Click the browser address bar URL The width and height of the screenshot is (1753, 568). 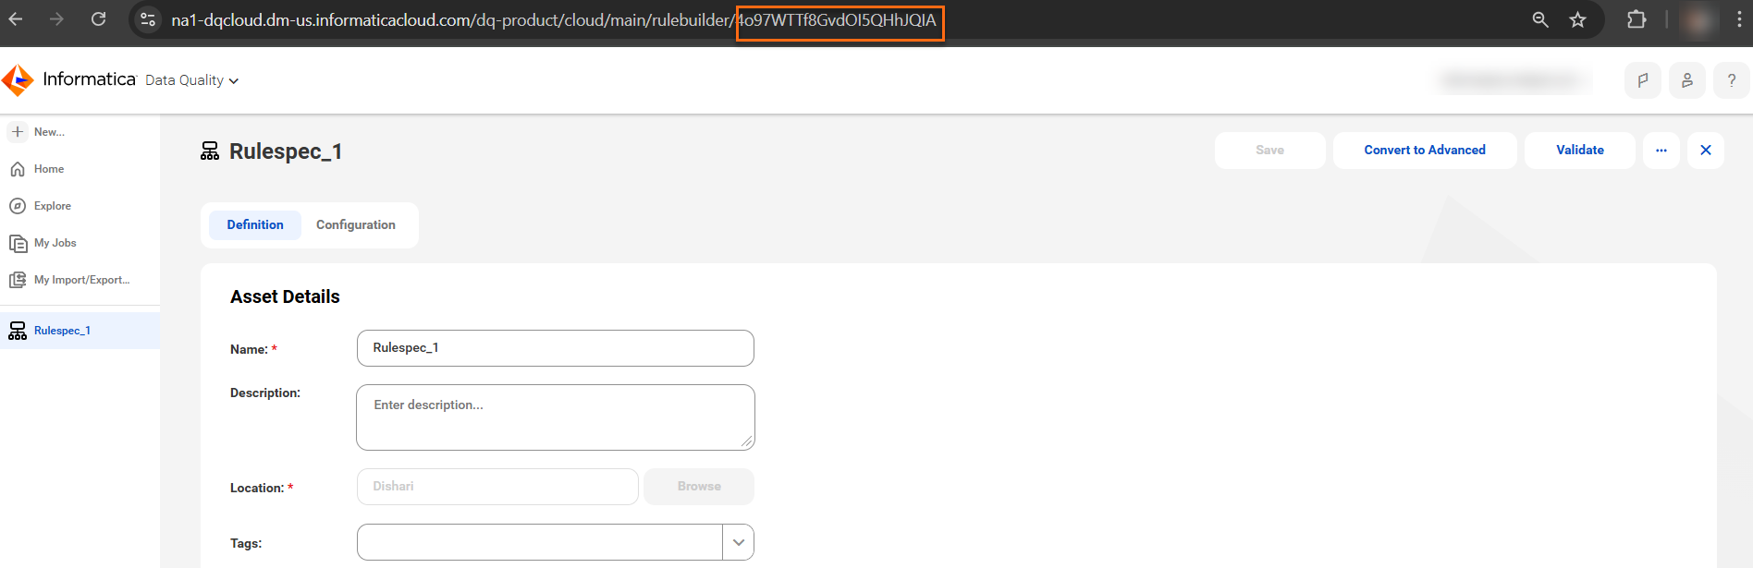point(553,19)
